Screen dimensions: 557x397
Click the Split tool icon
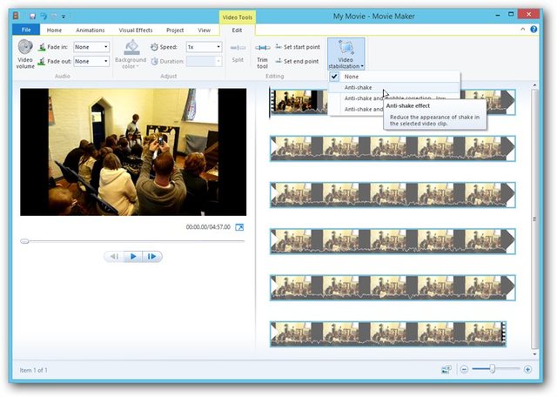(238, 48)
